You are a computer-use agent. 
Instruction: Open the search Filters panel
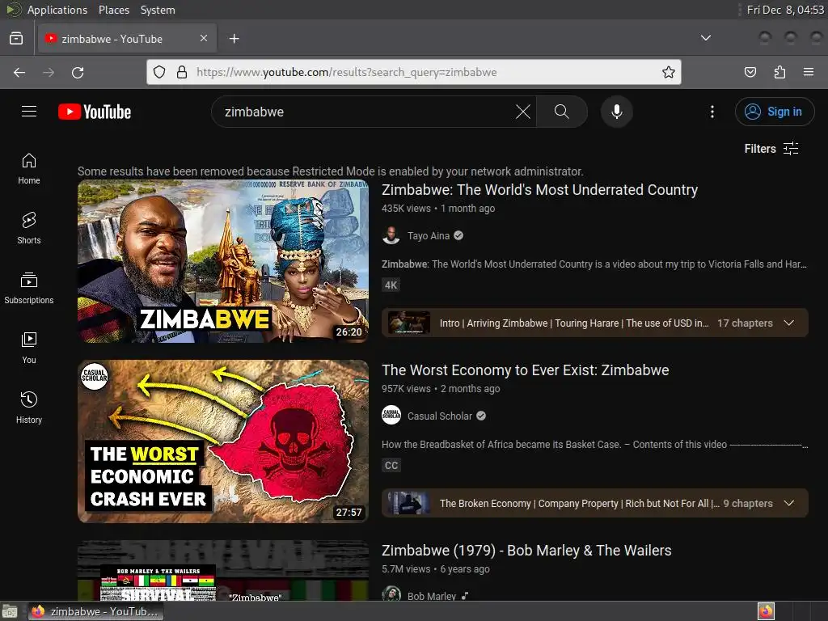tap(771, 149)
